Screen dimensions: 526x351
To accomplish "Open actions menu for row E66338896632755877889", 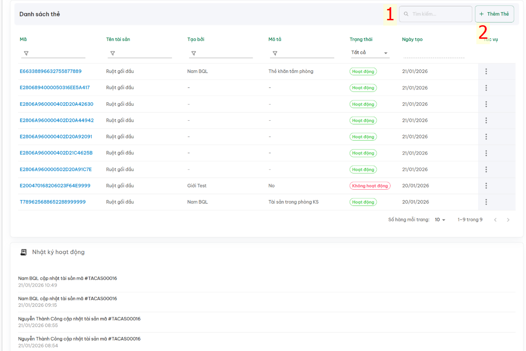I will [486, 71].
